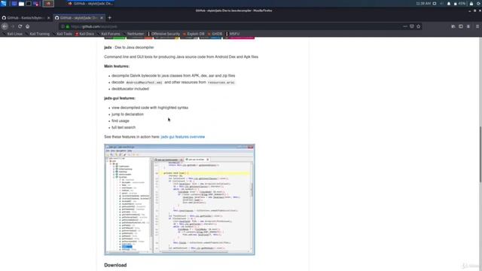Open the jadx-gui screenshot image
The height and width of the screenshot is (271, 482).
pos(179,199)
